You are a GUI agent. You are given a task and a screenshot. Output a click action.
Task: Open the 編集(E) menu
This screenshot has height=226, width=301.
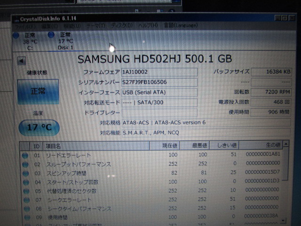(x=50, y=26)
